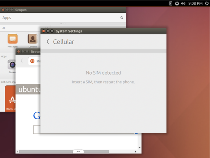210x158 pixels.
Task: Click the Scopes page indicator dots
Action: click(63, 24)
